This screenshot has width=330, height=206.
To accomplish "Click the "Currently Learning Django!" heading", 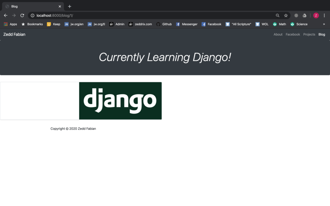I will coord(165,57).
